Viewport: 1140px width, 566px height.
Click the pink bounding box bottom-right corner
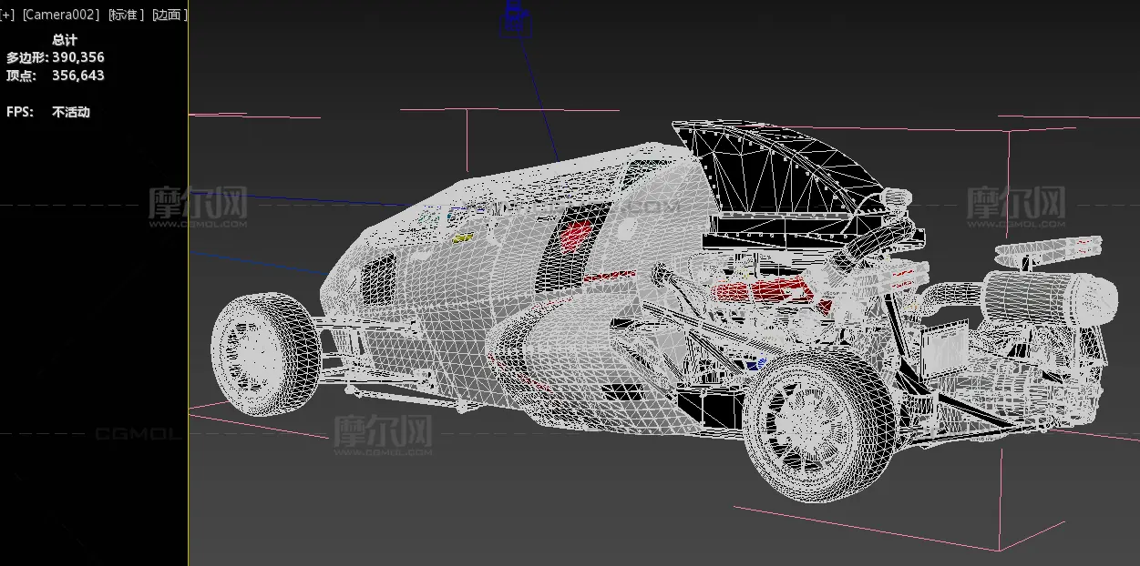(1000, 550)
